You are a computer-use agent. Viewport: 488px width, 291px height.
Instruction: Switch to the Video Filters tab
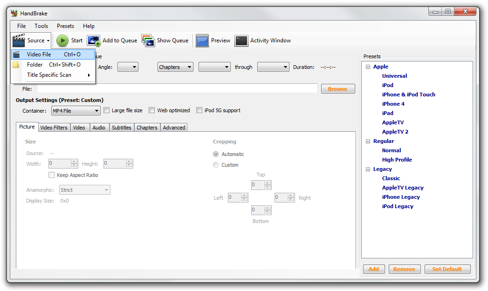click(x=54, y=128)
